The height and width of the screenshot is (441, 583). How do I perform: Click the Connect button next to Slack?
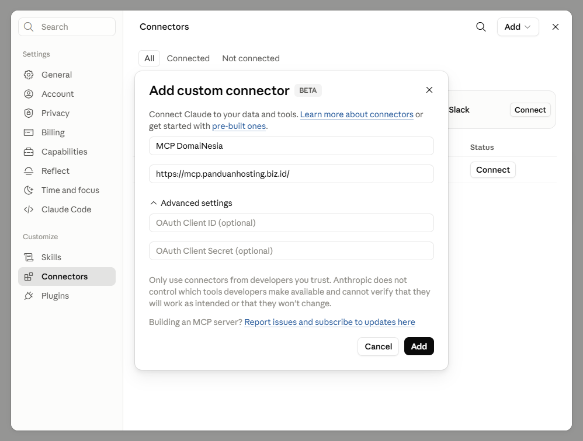click(530, 110)
